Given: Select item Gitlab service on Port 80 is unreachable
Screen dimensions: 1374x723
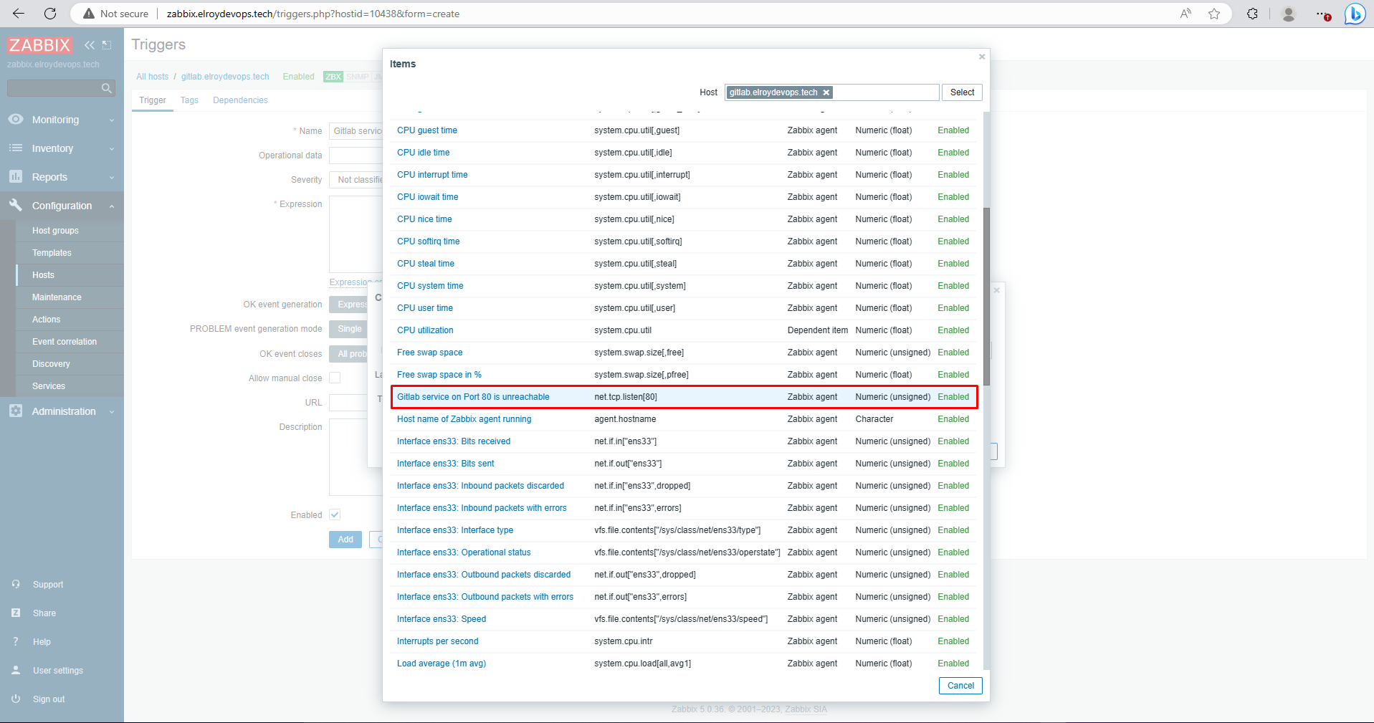Looking at the screenshot, I should click(x=473, y=397).
